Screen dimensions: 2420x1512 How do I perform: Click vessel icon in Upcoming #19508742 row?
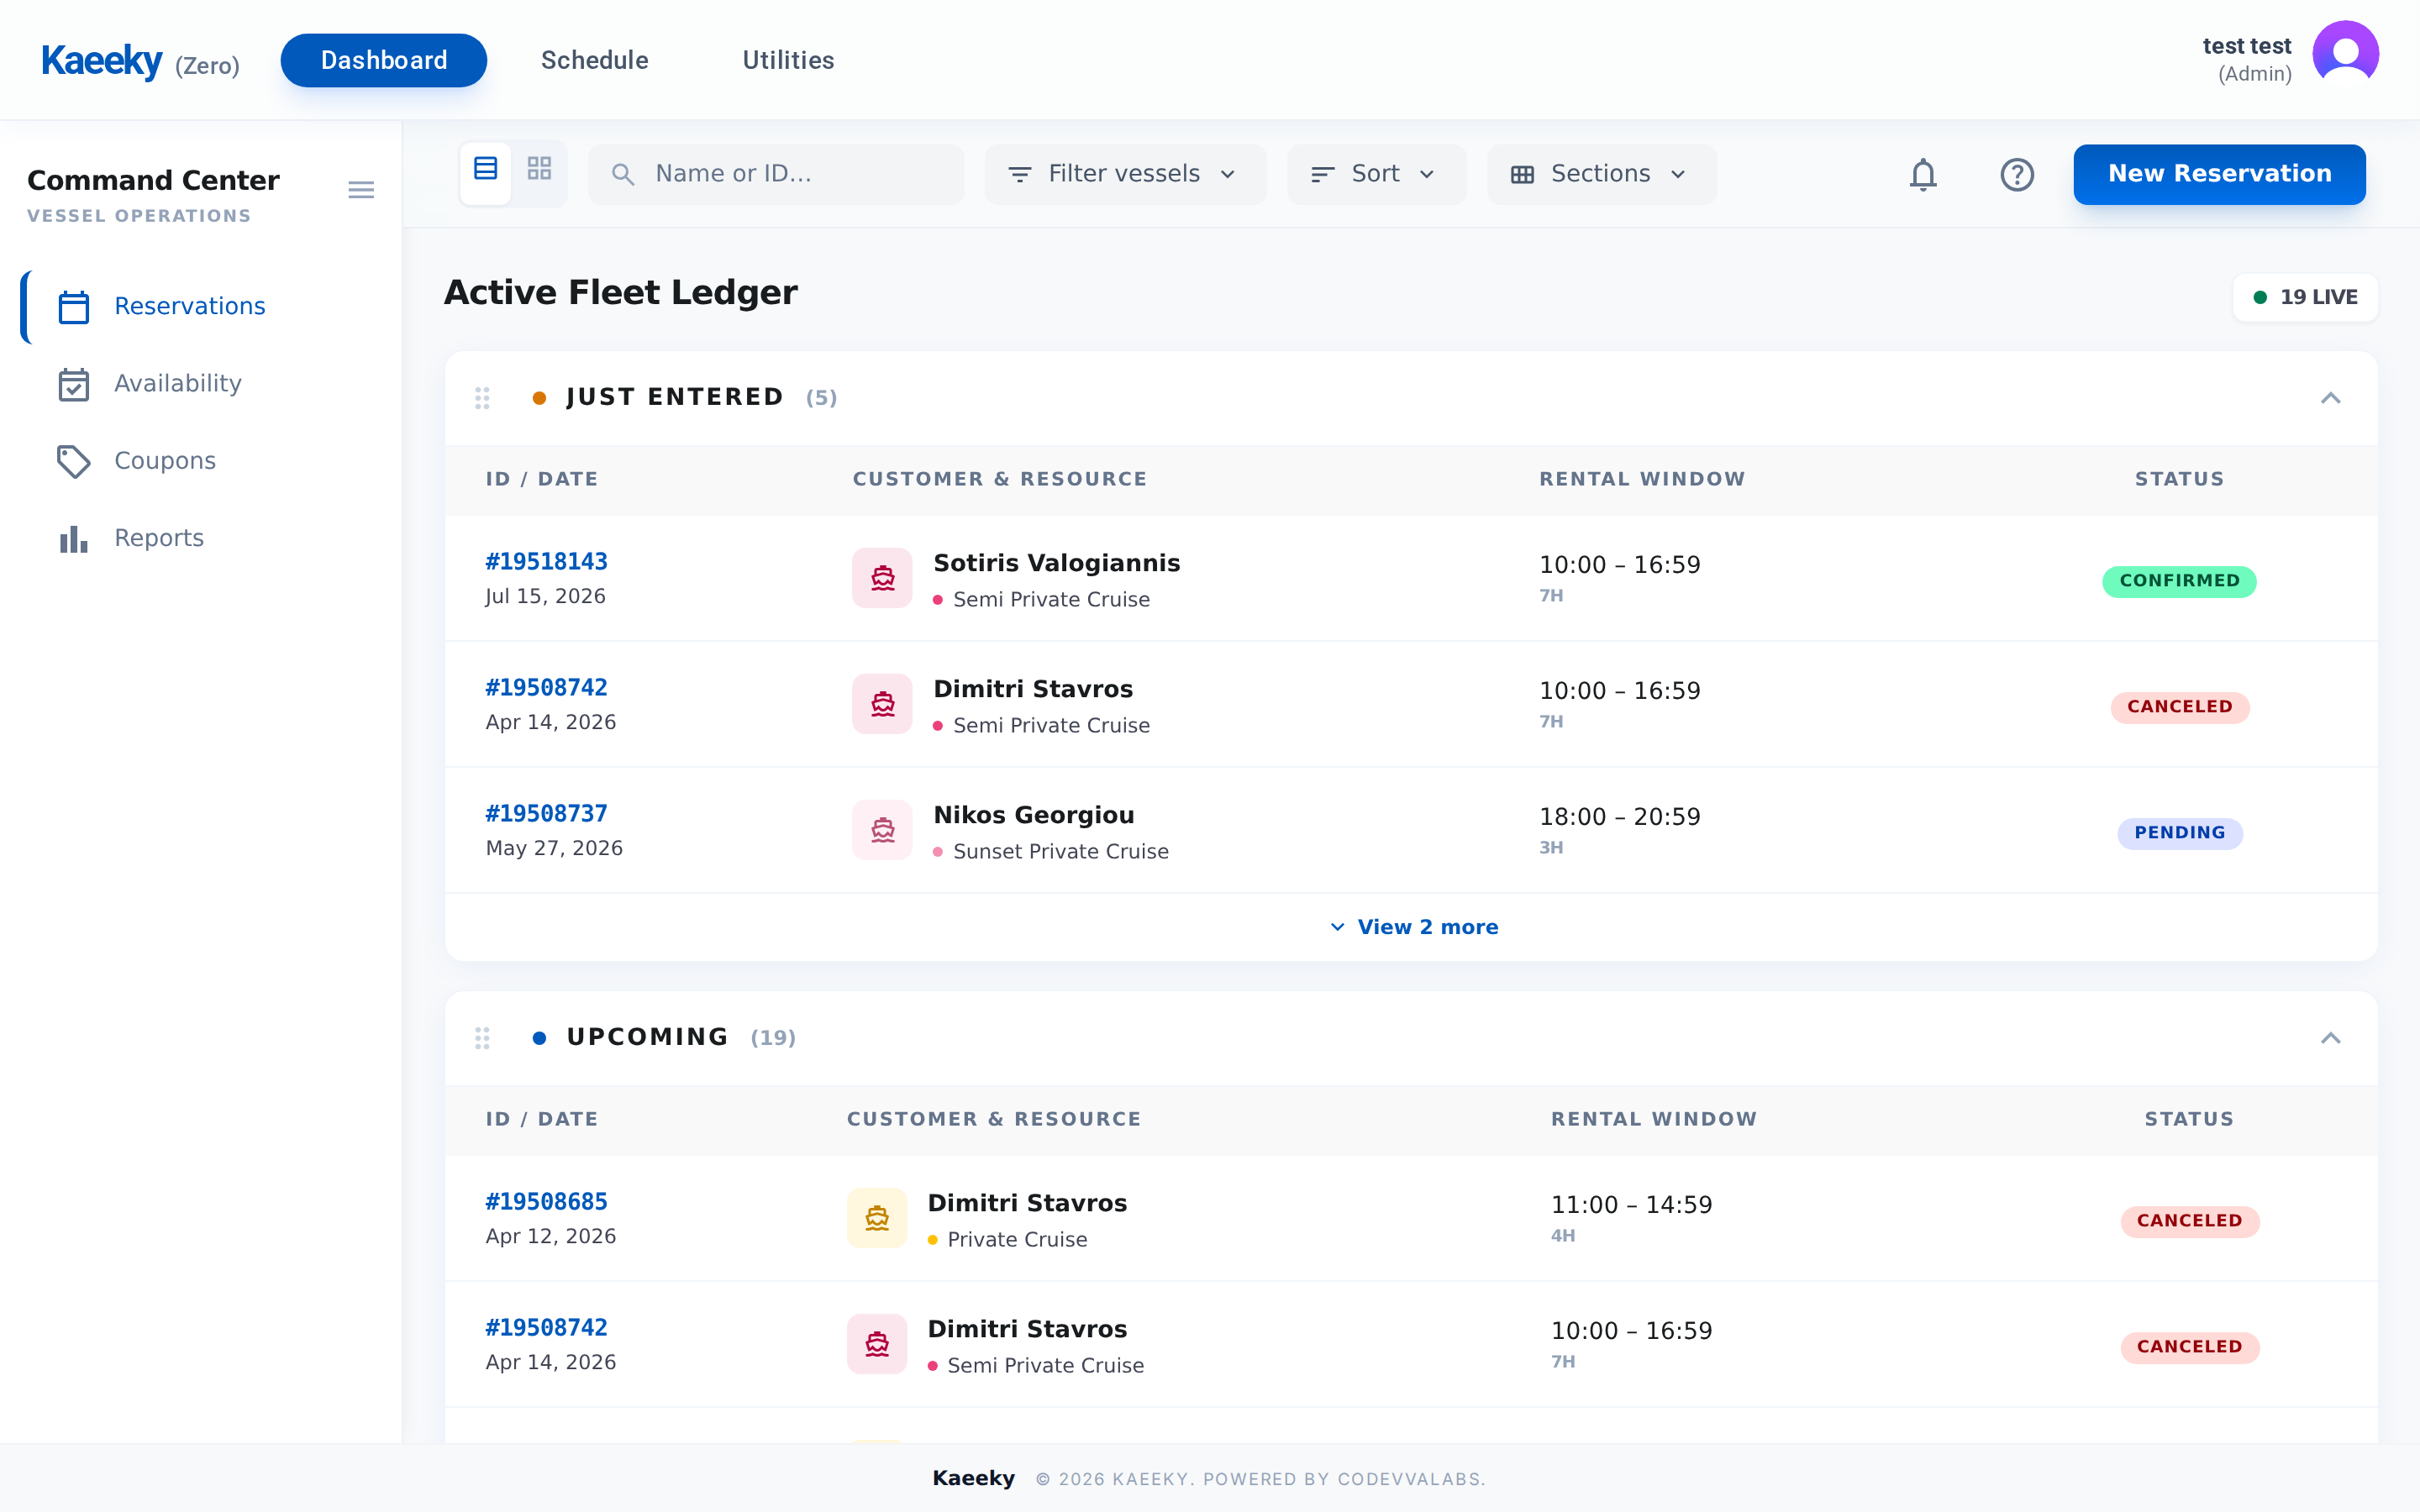(877, 1344)
